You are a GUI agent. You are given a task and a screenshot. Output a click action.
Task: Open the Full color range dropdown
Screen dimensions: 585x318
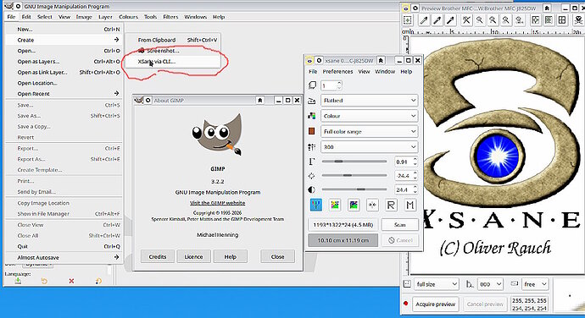370,131
